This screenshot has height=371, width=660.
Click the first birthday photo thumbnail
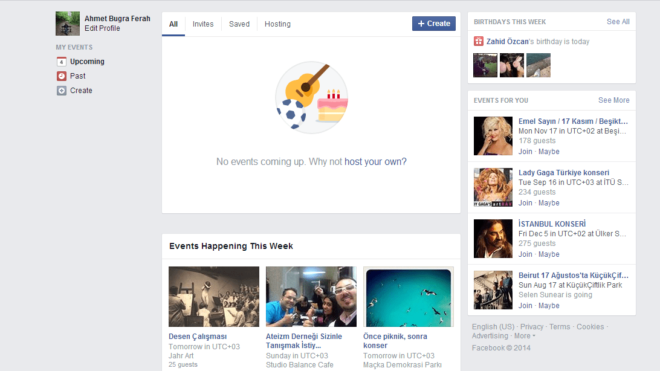pos(484,65)
